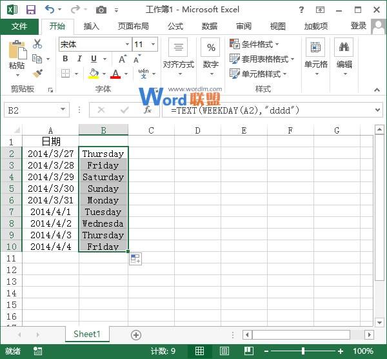Toggle Italic formatting
This screenshot has height=359, width=387.
[x=79, y=59]
